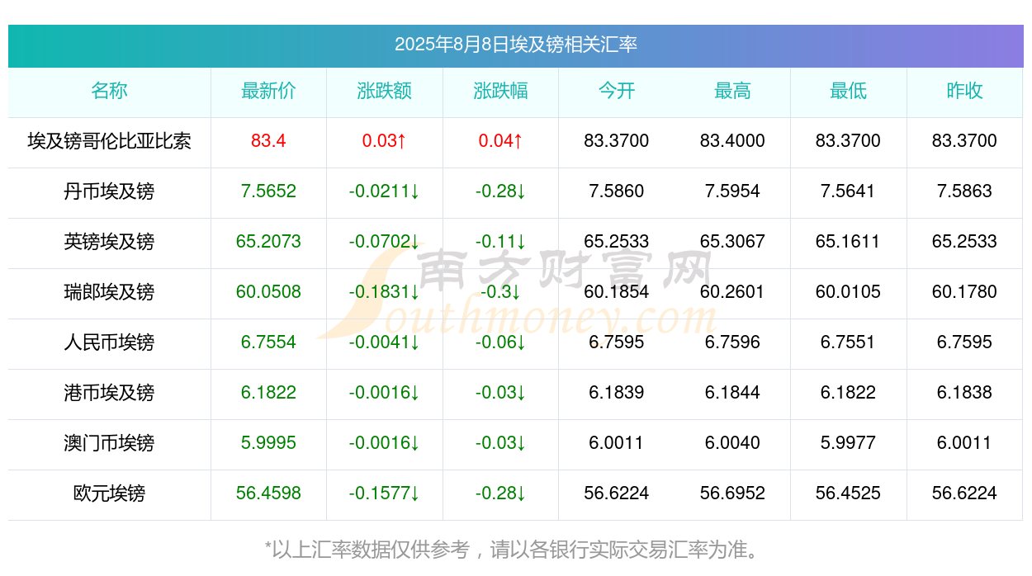This screenshot has height=576, width=1032.
Task: Click the title 2025年8月8日埃及镑相关汇率
Action: [x=516, y=45]
